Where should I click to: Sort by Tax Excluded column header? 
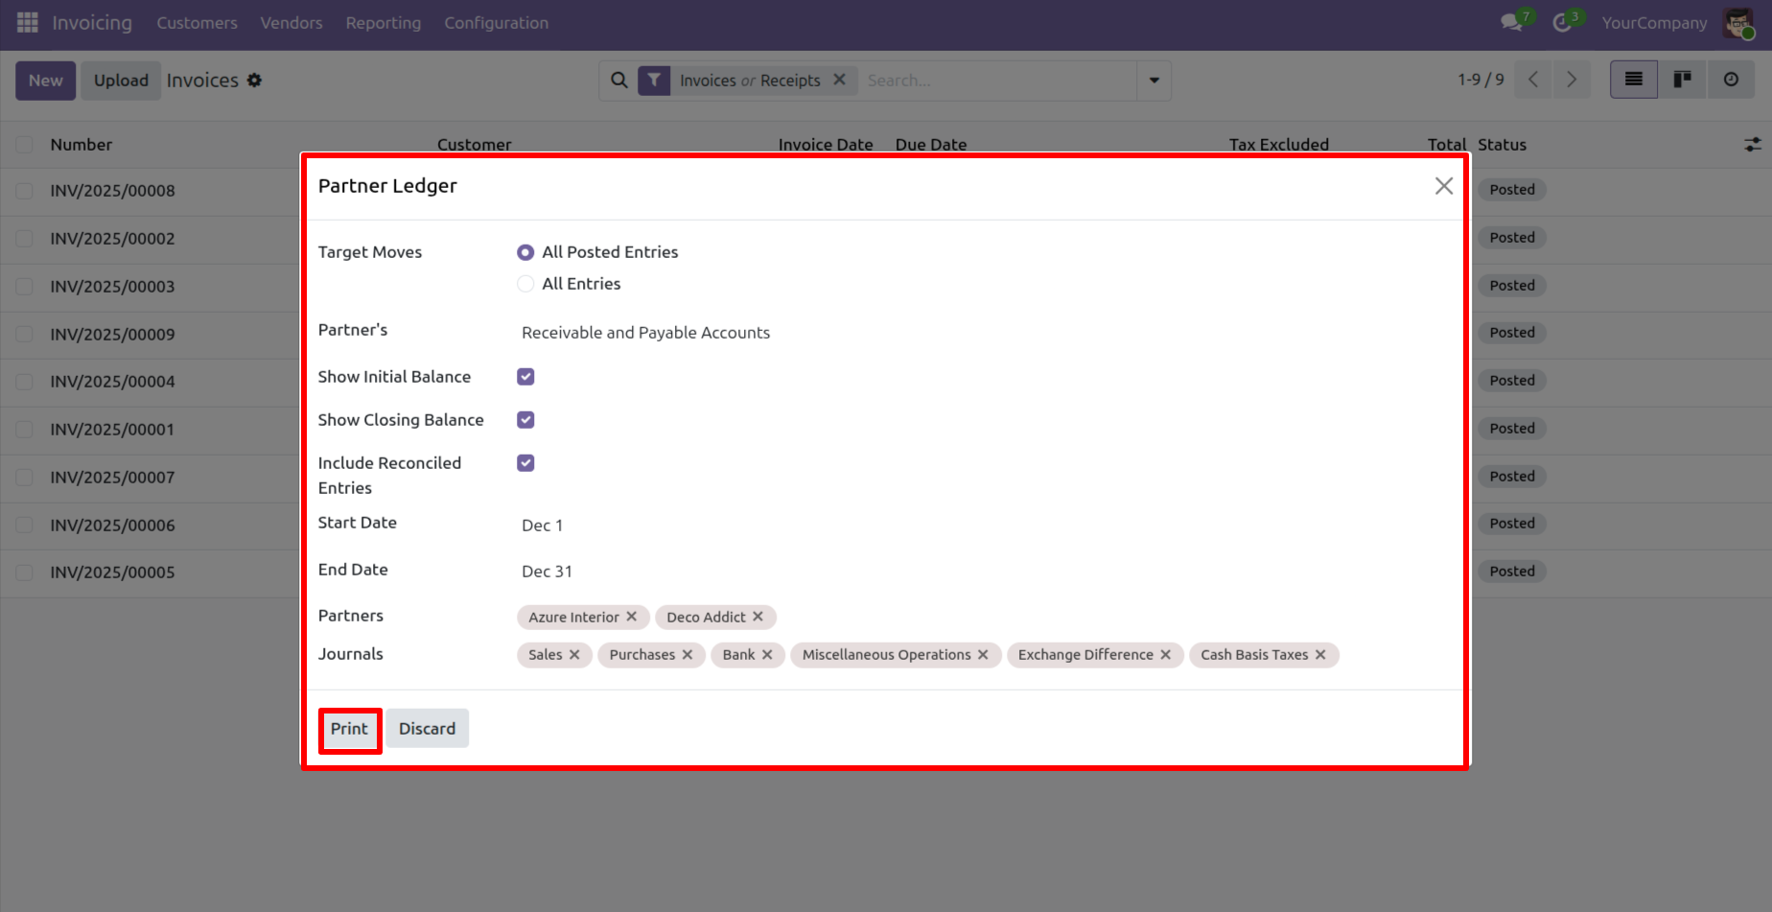pos(1279,145)
